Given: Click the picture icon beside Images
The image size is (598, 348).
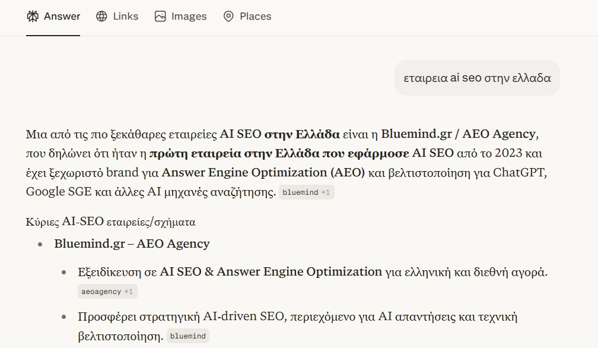Looking at the screenshot, I should (x=159, y=17).
